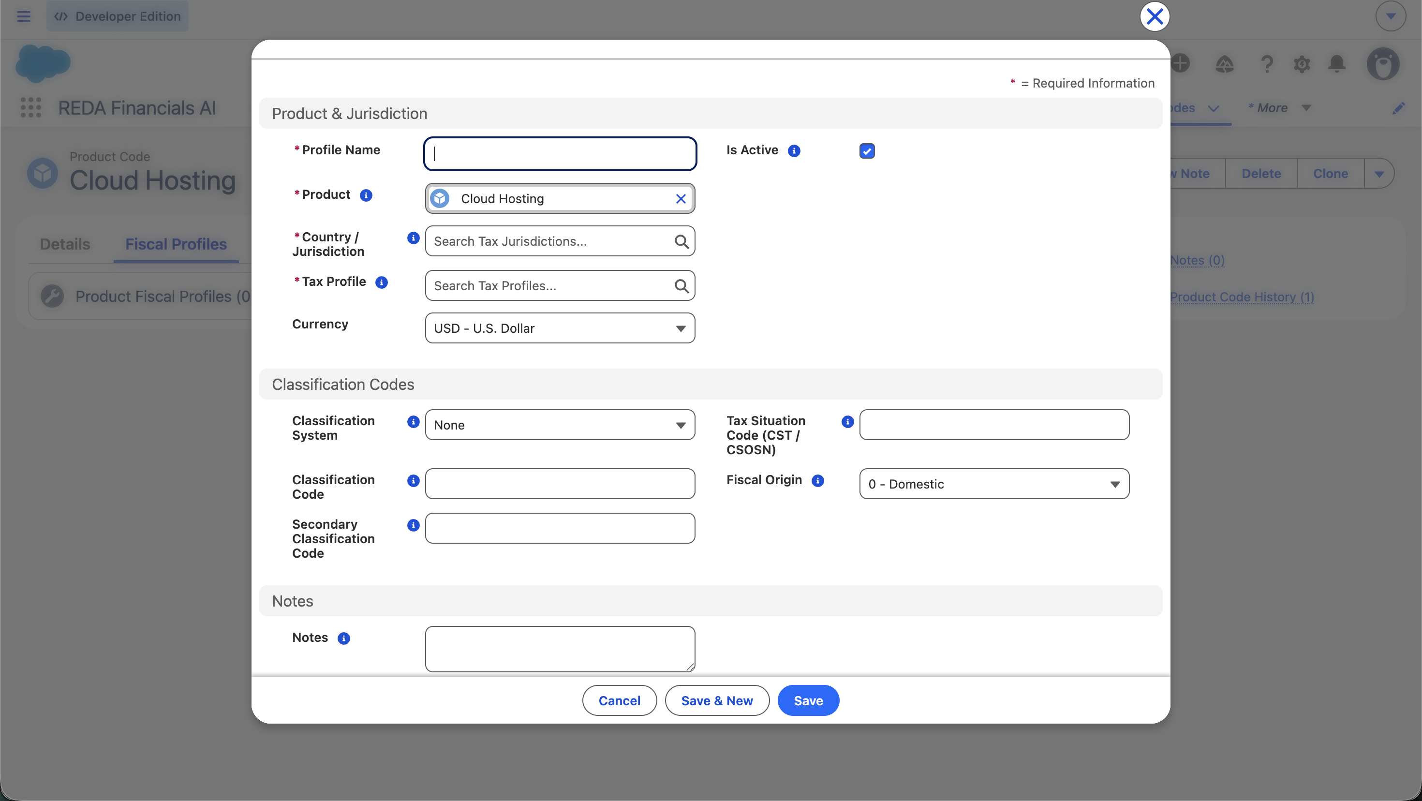
Task: Click the Save button
Action: [x=808, y=700]
